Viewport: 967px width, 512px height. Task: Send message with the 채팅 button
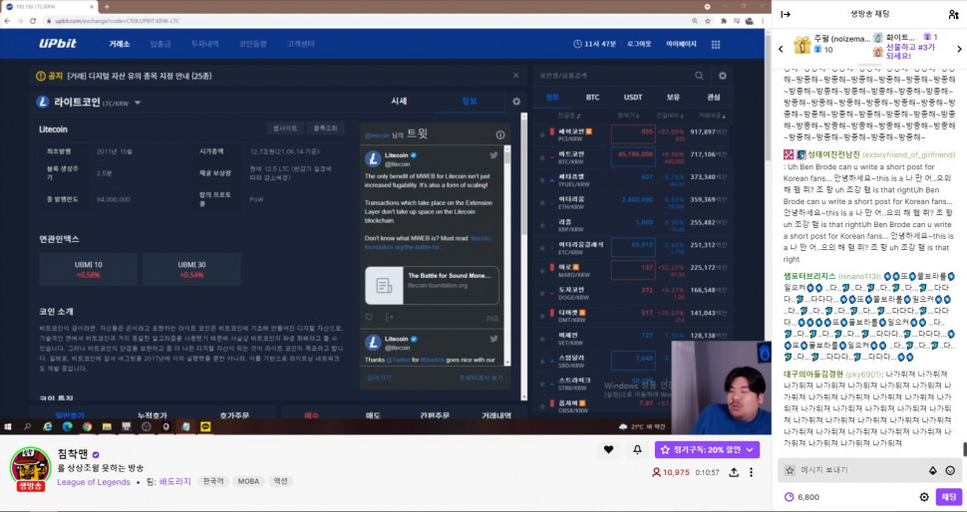pos(948,497)
